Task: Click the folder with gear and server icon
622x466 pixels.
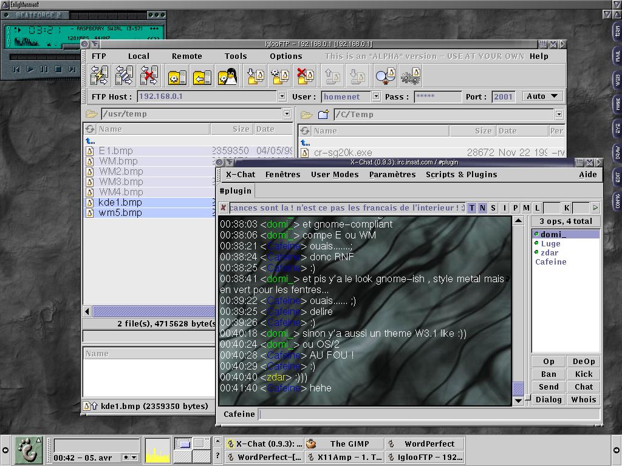Action: 177,76
